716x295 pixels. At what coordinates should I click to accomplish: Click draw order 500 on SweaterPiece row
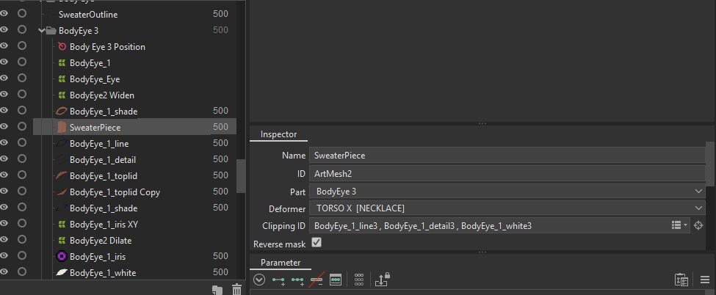click(220, 127)
